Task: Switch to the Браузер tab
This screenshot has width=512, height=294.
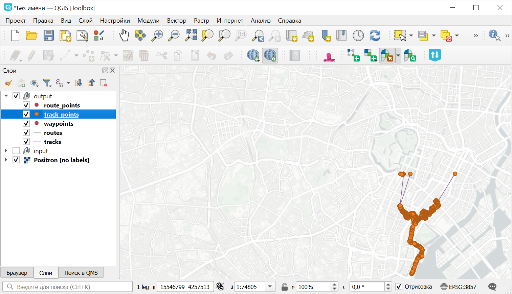Action: point(17,273)
